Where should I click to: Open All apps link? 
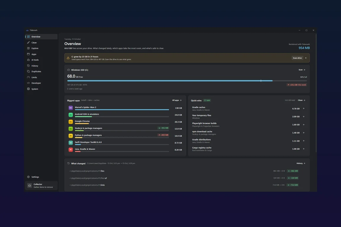177,100
